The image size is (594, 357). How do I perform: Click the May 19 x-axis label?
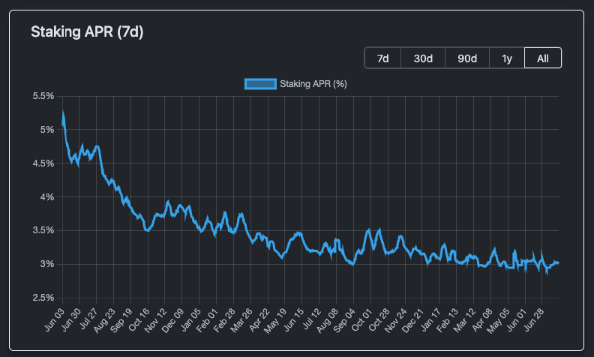point(275,320)
